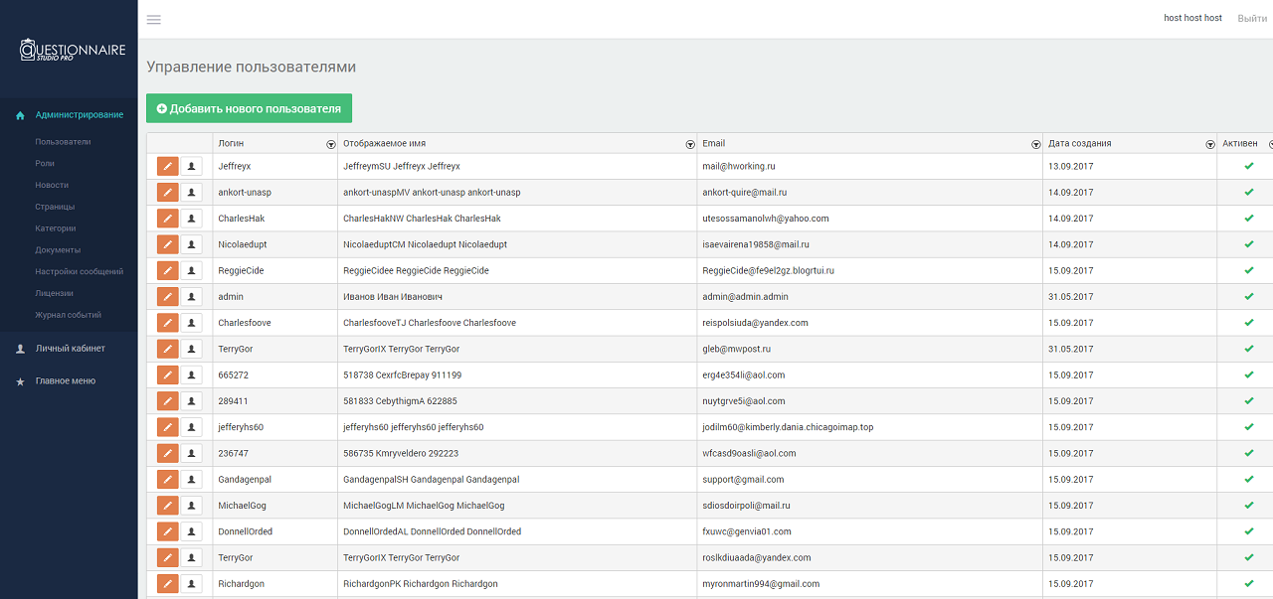
Task: Click the edit pencil for jefferyhs60
Action: tap(168, 427)
